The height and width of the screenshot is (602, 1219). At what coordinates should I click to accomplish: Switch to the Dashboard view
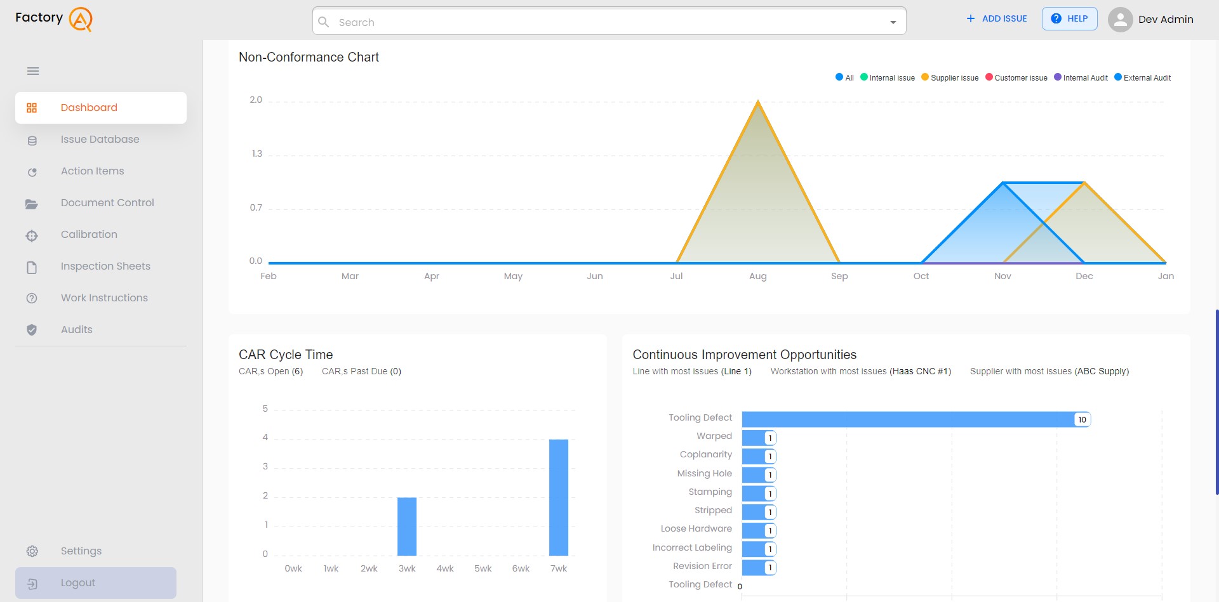[89, 107]
